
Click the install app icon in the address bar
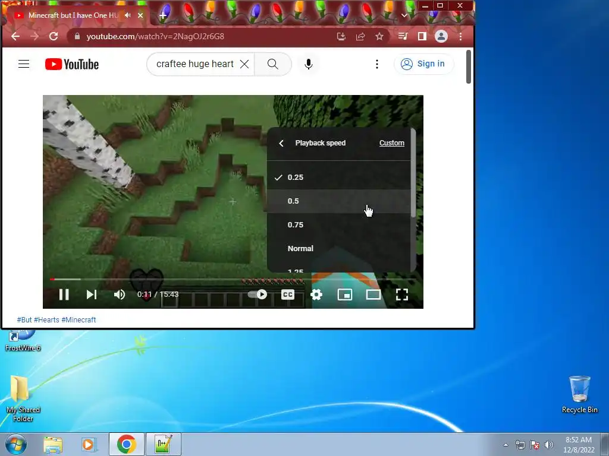(x=341, y=36)
